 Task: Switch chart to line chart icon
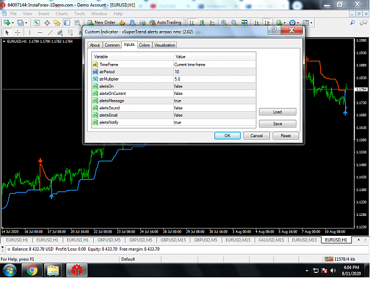point(212,23)
